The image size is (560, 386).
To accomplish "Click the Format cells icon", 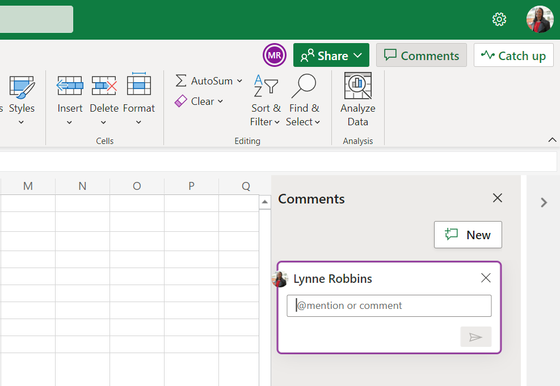I will point(138,86).
